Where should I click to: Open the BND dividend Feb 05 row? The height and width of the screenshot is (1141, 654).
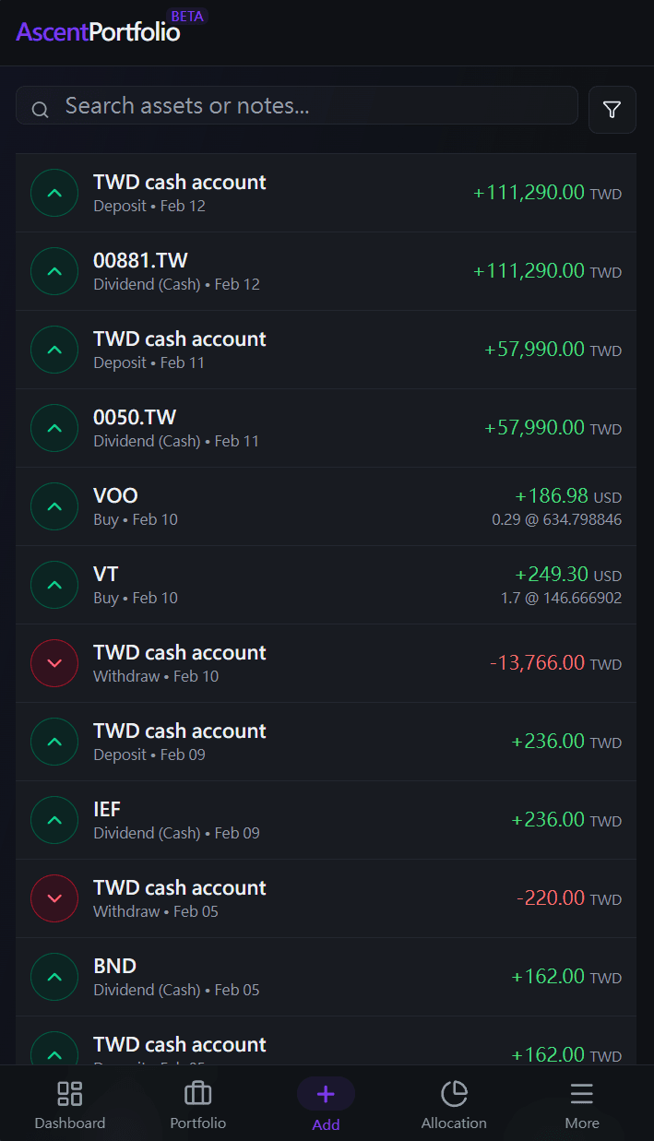326,977
